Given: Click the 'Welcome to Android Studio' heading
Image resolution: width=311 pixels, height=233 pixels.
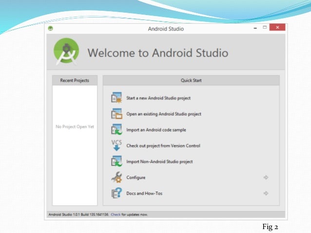Looking at the screenshot, I should [x=158, y=53].
